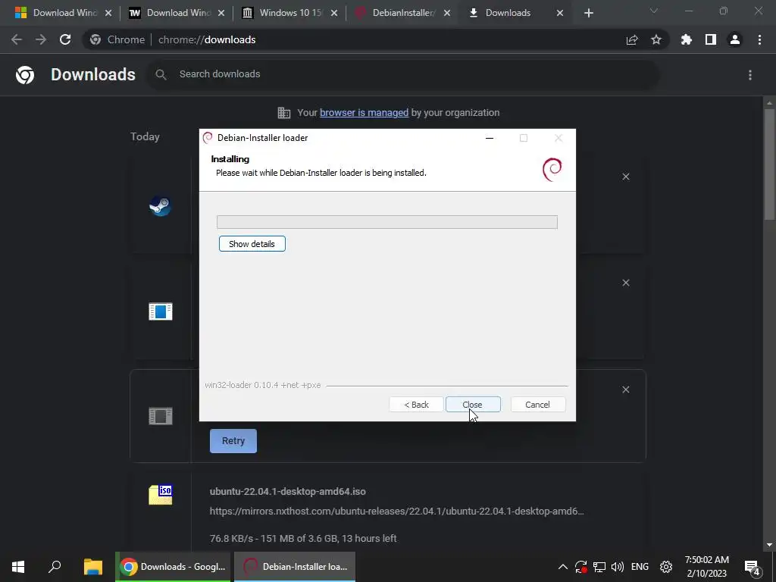The image size is (776, 582).
Task: Open the ubuntu mirrors.nxthost.com download URL
Action: coord(397,512)
